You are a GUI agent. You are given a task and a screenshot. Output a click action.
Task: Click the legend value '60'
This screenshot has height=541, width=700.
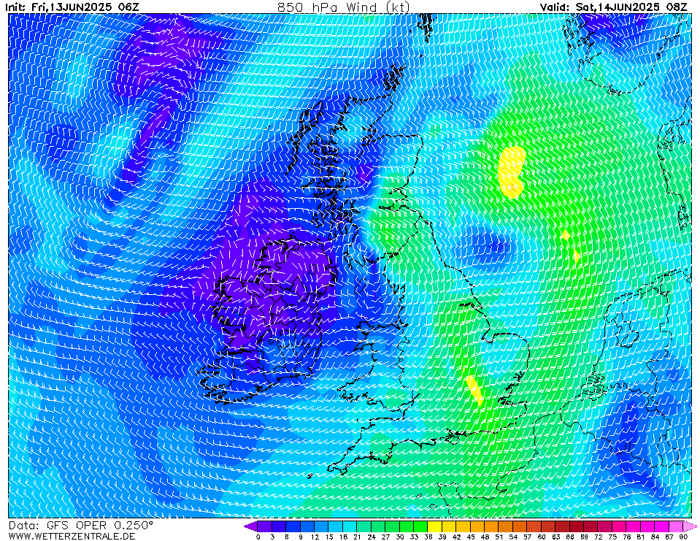pyautogui.click(x=542, y=537)
